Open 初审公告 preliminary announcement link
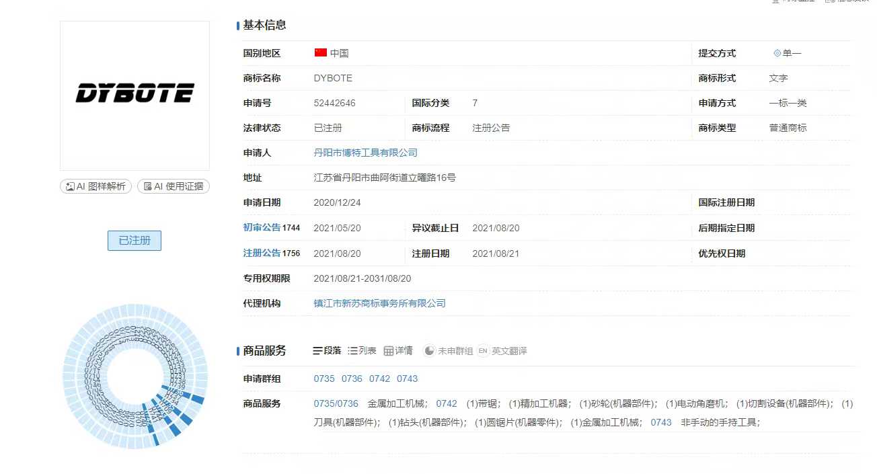 click(262, 228)
